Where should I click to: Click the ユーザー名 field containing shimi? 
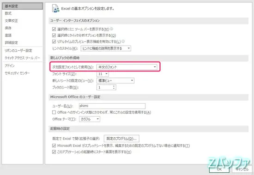(112, 106)
